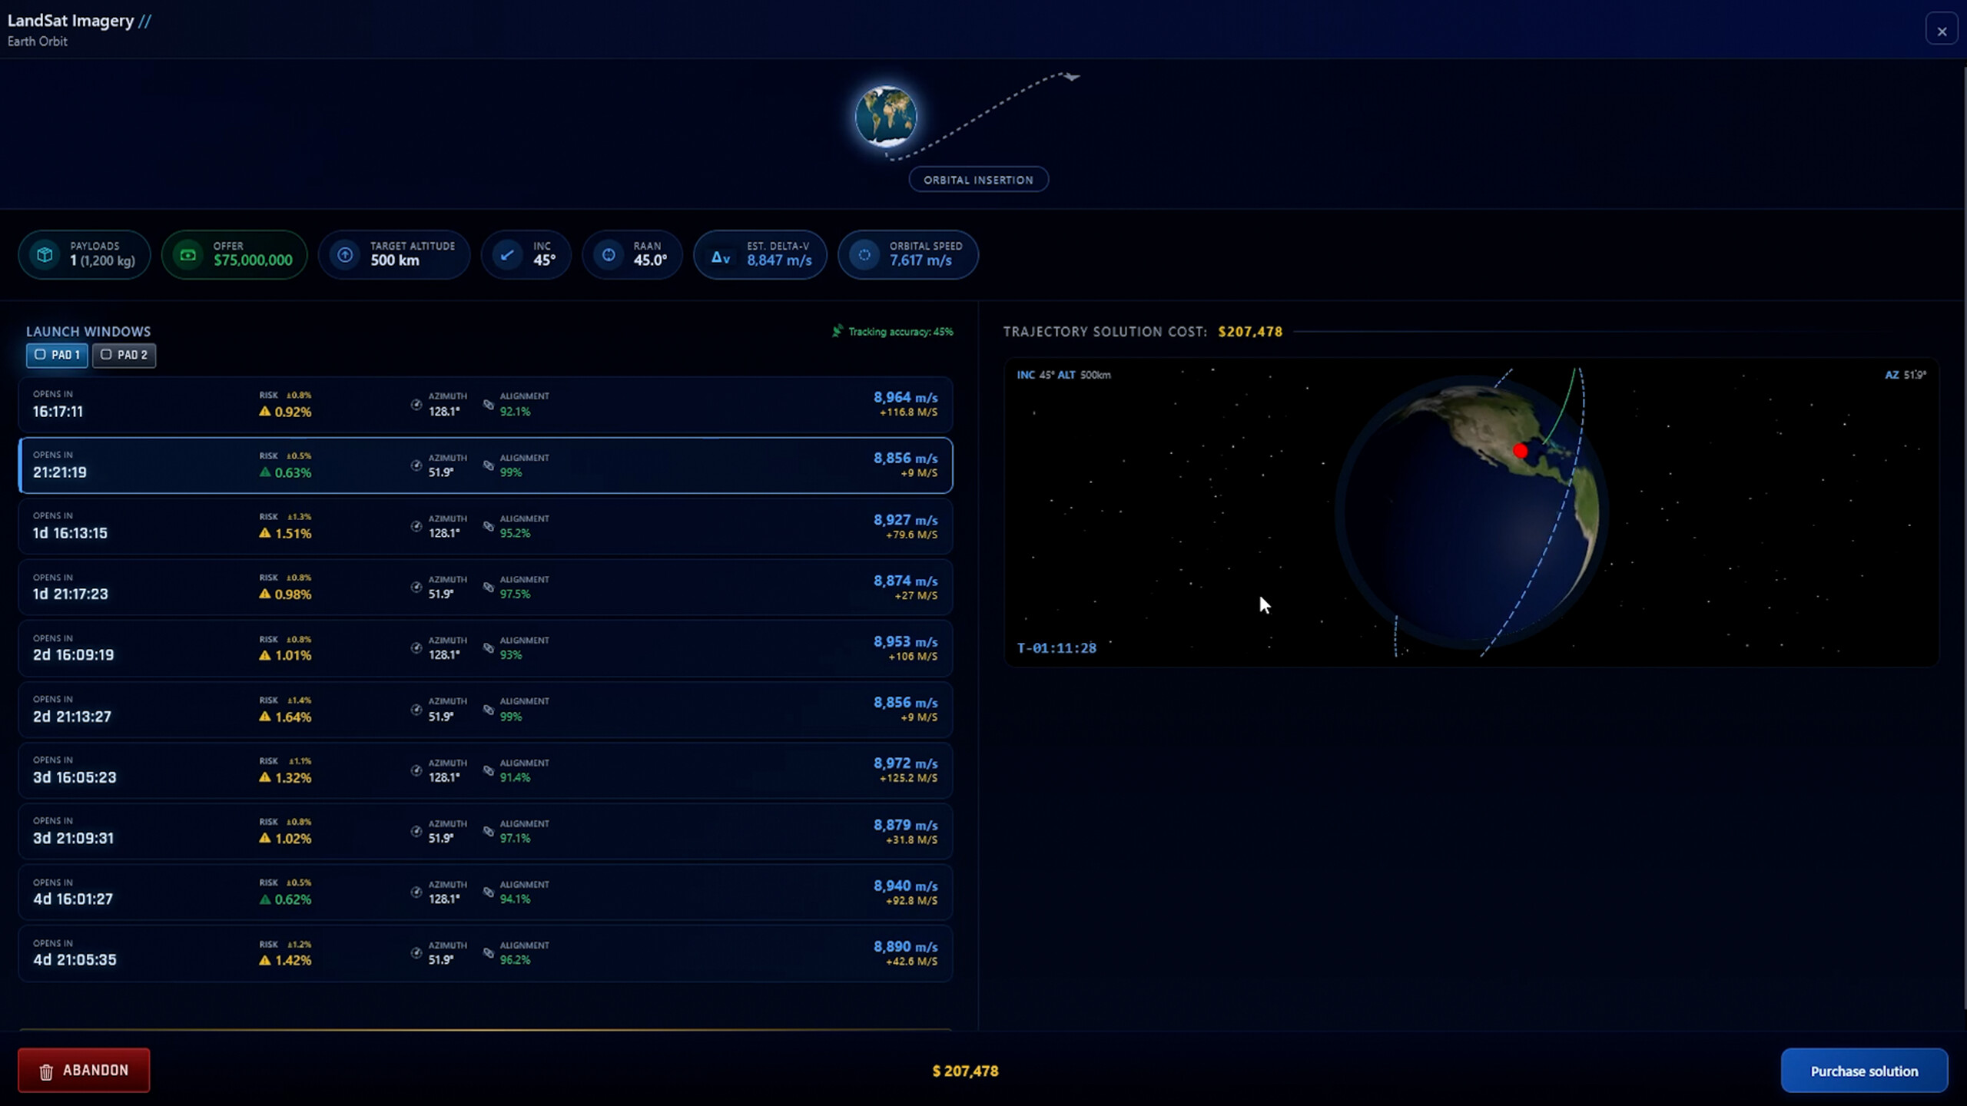Click the green risk icon in 21:21:19 row
The image size is (1967, 1106).
point(265,472)
